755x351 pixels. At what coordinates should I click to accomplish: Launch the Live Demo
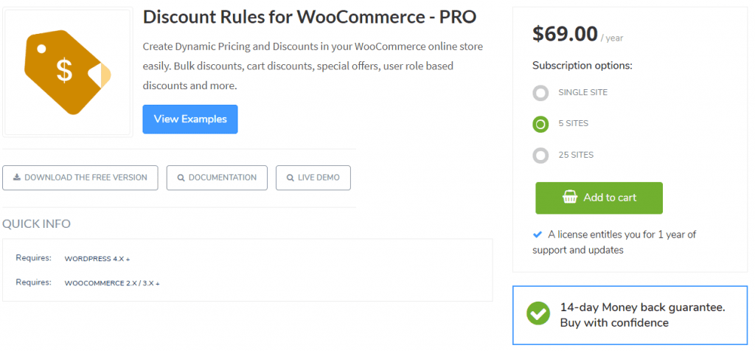click(313, 178)
